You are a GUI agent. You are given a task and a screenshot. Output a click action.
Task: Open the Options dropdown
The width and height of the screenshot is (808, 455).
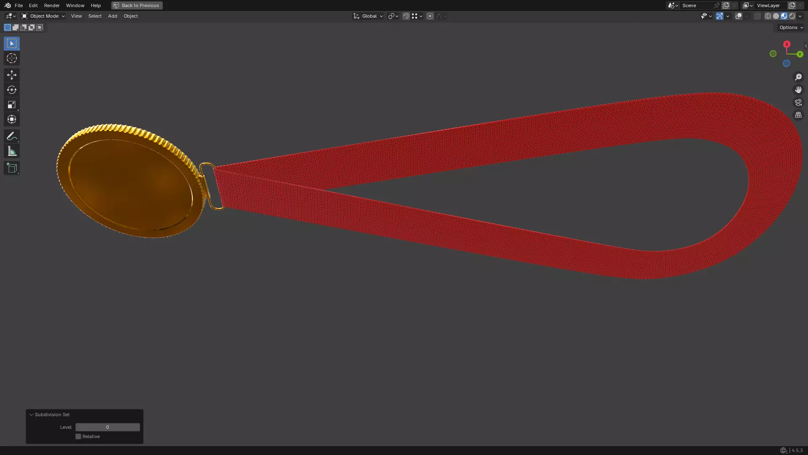coord(791,27)
